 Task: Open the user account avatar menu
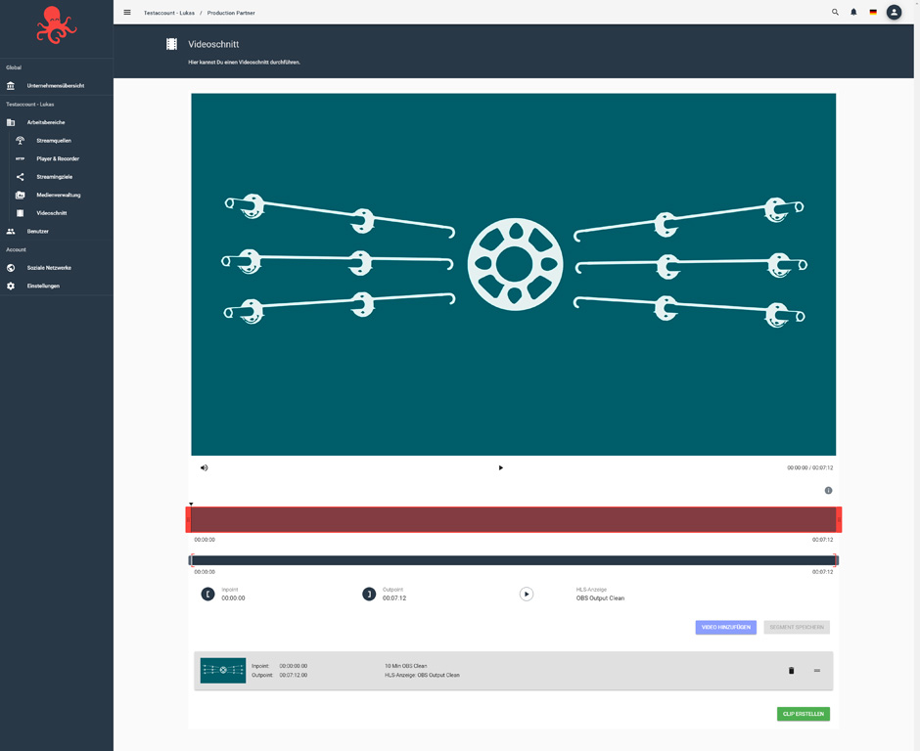(894, 13)
